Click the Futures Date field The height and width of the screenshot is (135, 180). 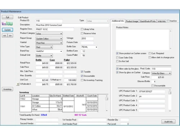point(87,43)
